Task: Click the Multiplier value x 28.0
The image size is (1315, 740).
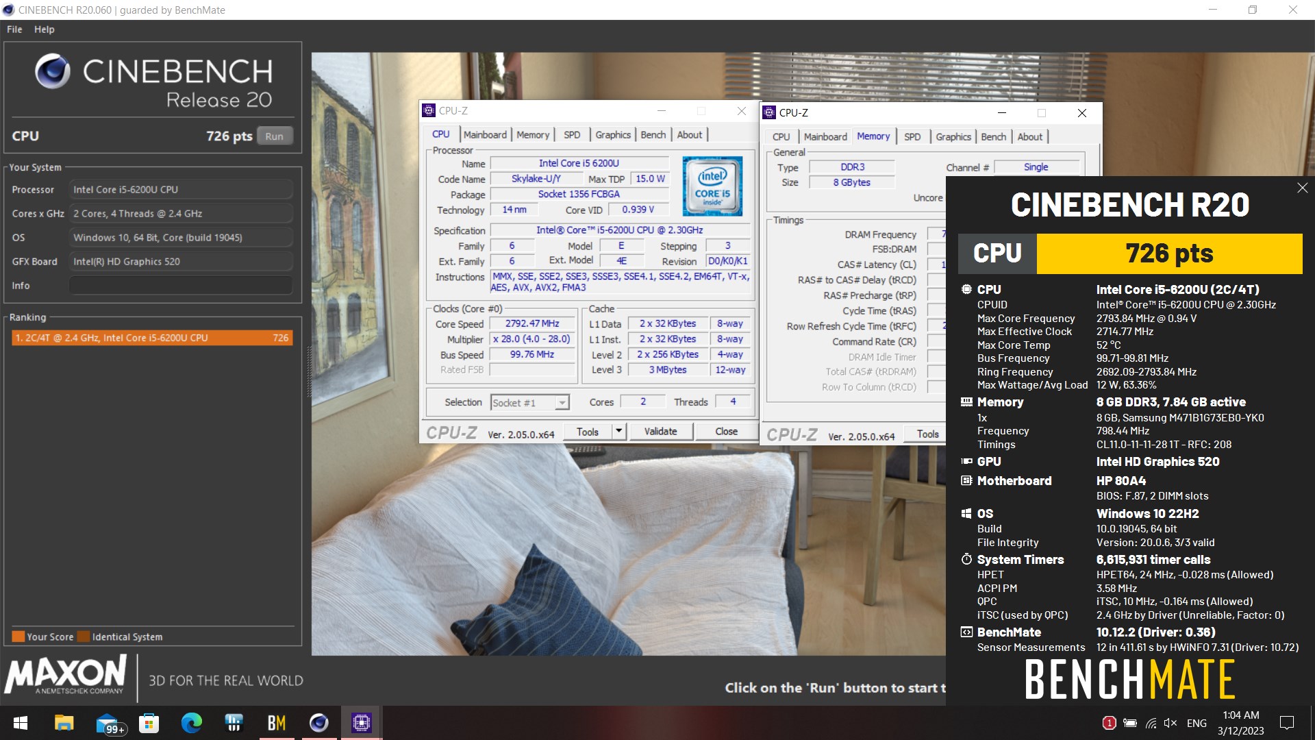Action: [x=532, y=338]
